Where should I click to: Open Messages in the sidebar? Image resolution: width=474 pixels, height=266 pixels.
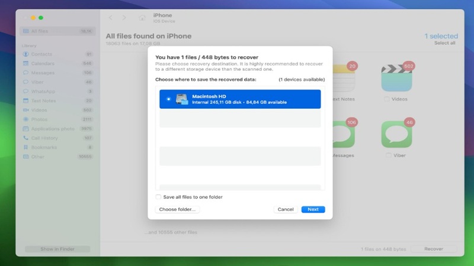(x=57, y=73)
